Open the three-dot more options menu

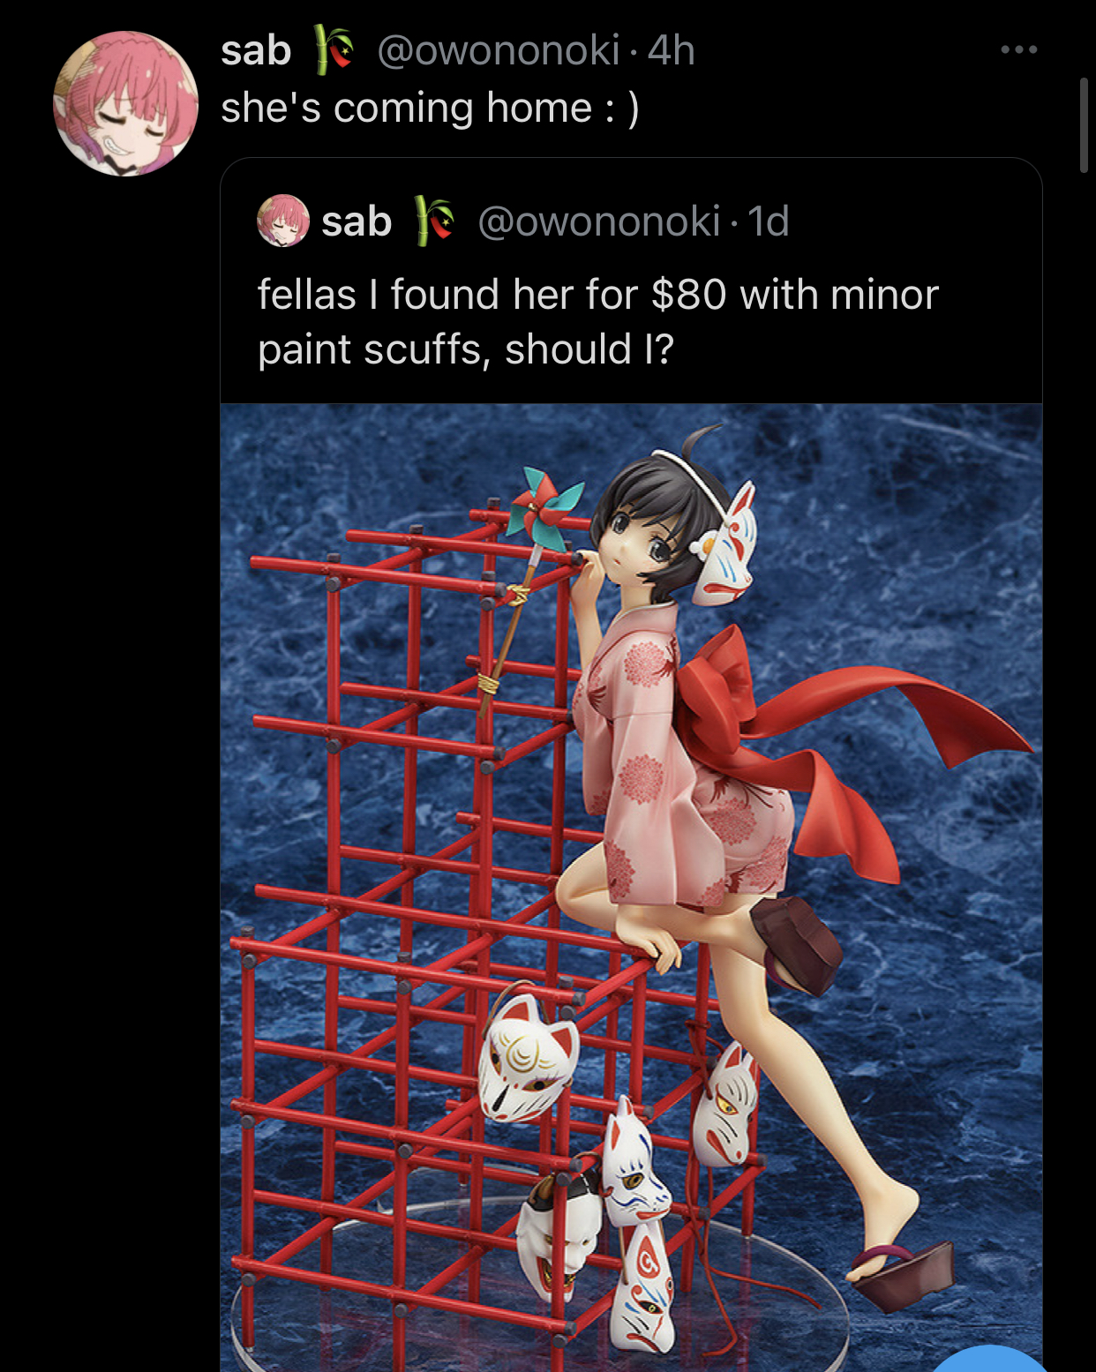coord(1019,49)
